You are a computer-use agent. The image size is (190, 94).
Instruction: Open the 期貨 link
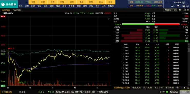coord(64,6)
